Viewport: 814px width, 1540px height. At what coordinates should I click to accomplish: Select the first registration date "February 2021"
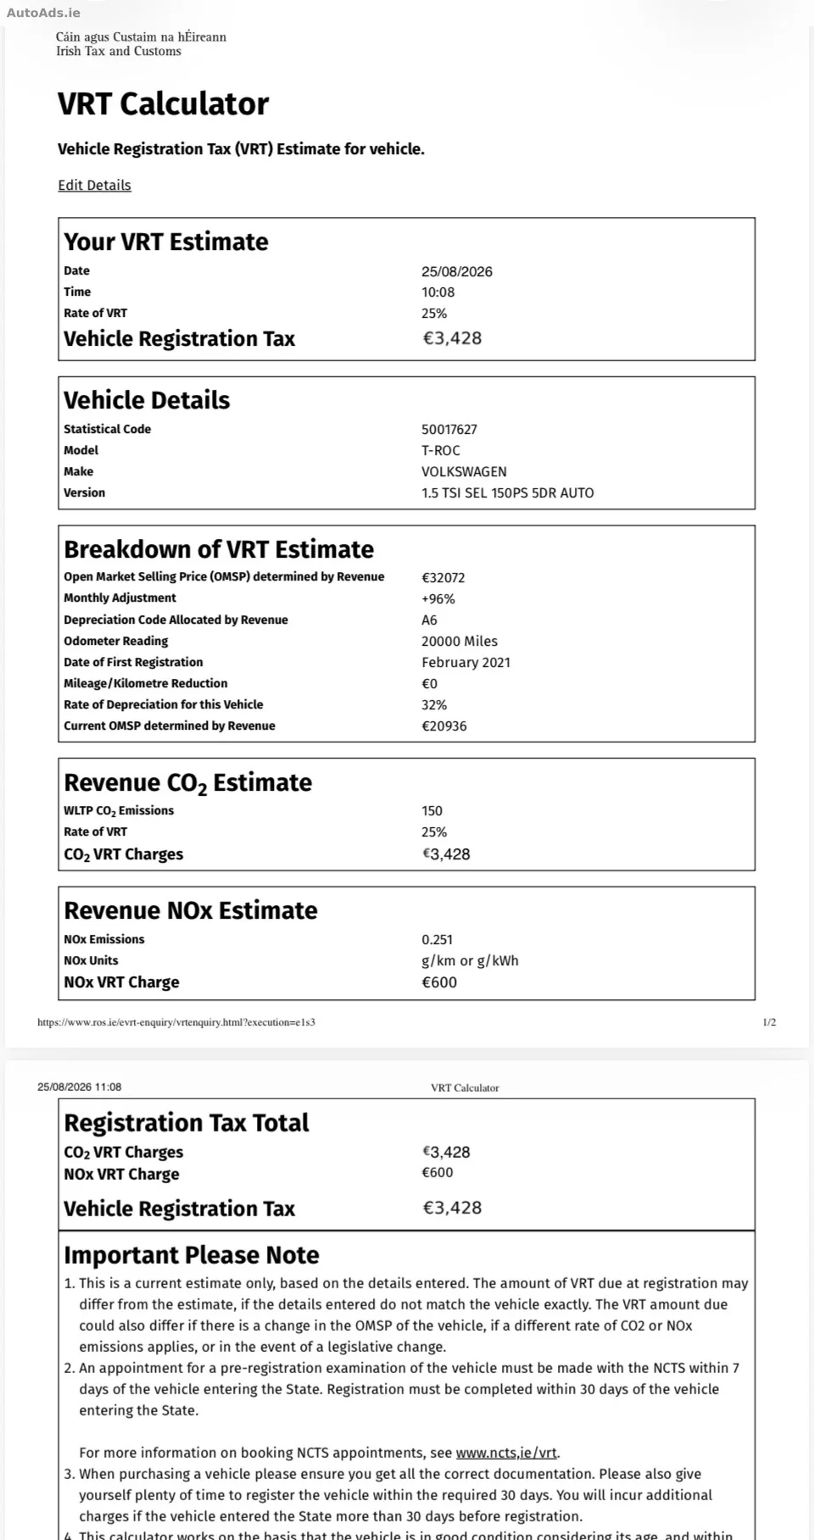coord(466,662)
